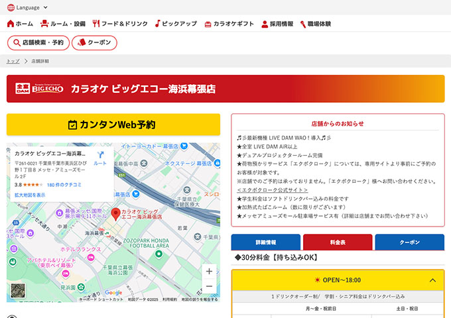Open フード&ドリンク menu
Image resolution: width=451 pixels, height=318 pixels.
120,24
